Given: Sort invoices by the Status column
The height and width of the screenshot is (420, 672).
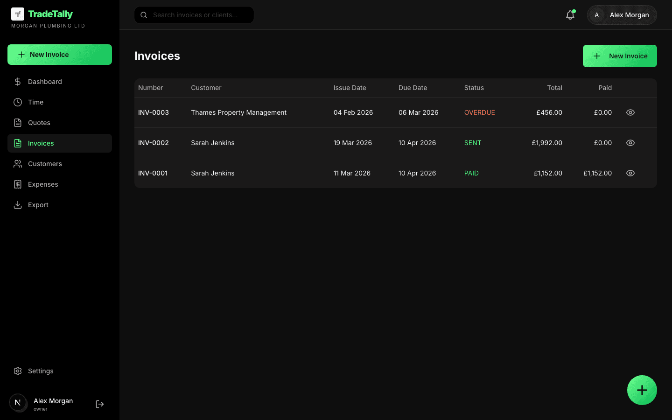Looking at the screenshot, I should (474, 88).
